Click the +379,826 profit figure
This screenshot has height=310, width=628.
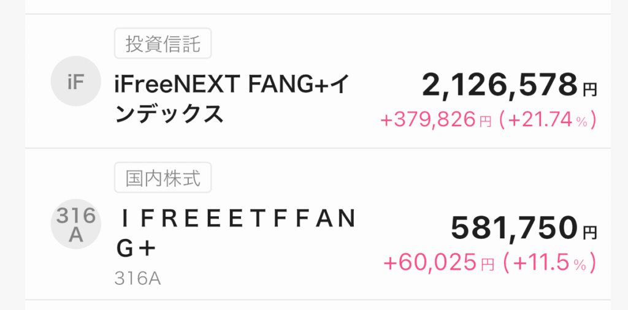[427, 120]
